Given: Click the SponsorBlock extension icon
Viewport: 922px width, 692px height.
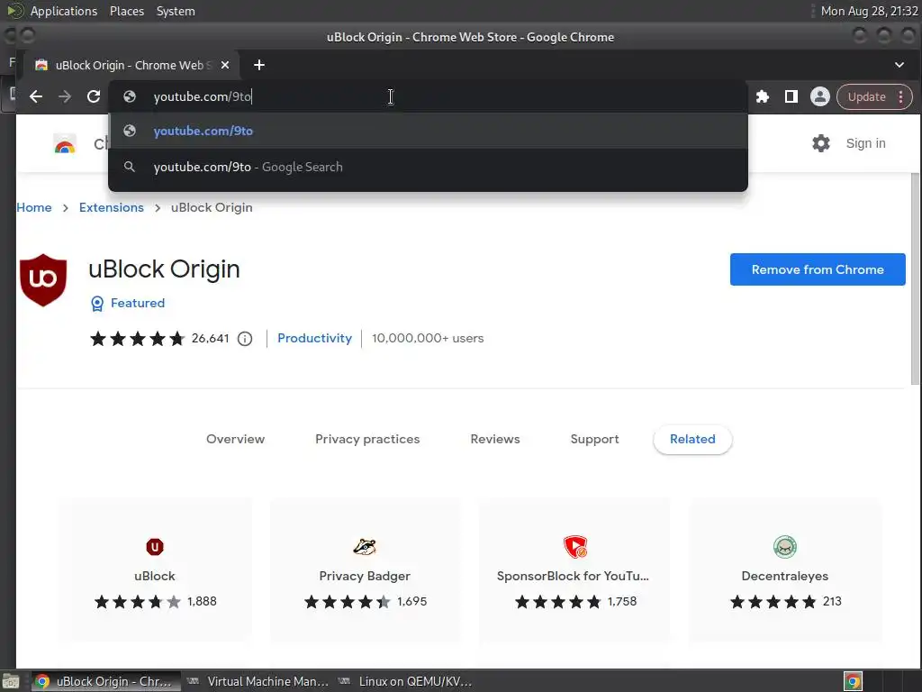Looking at the screenshot, I should [575, 547].
